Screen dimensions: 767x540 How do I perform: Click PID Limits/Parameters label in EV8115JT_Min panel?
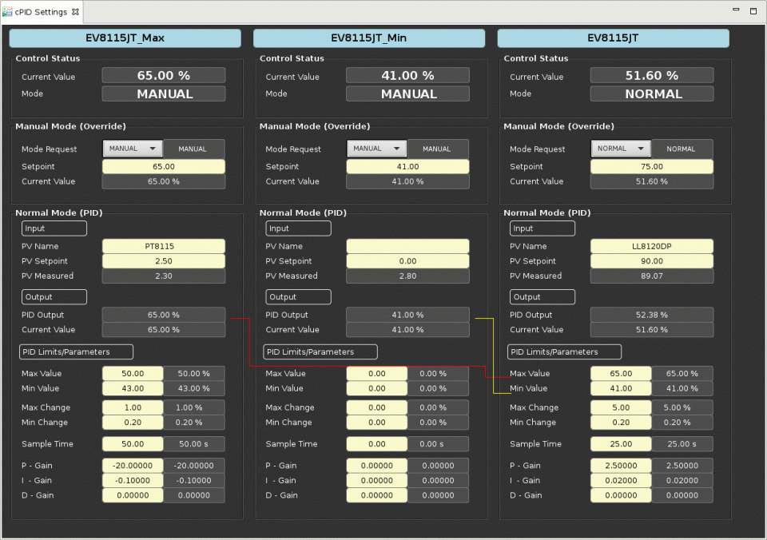coord(320,352)
